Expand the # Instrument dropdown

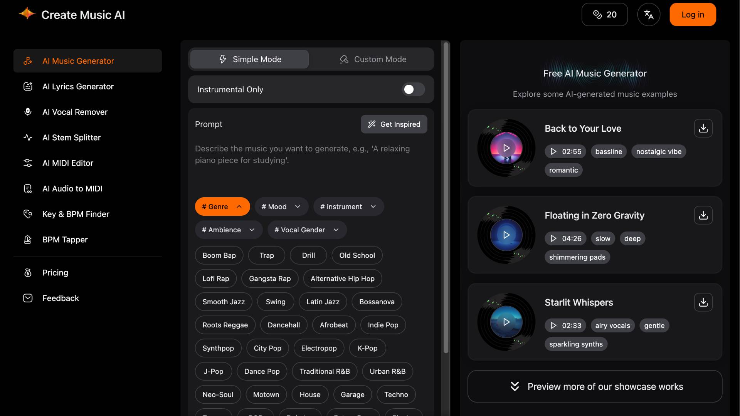(x=348, y=207)
